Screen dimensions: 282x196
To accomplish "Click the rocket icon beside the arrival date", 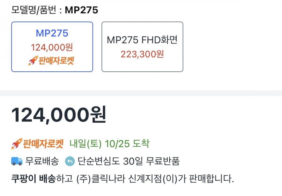I will coord(16,144).
